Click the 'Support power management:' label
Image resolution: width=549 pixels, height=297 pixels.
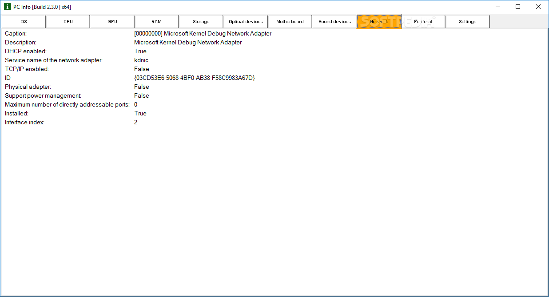[43, 96]
